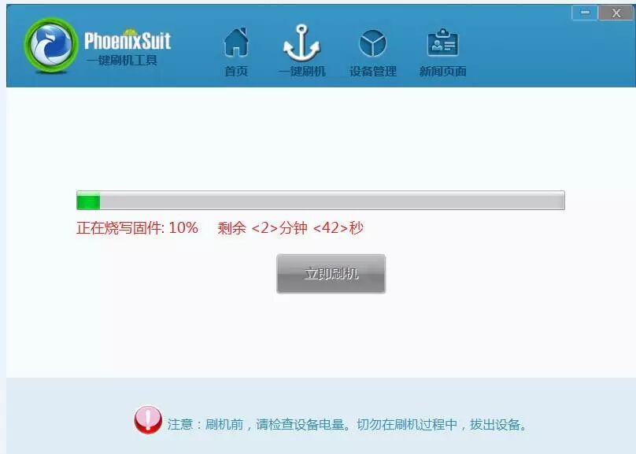The width and height of the screenshot is (636, 454).
Task: Select the 首页 tab label
Action: pyautogui.click(x=236, y=72)
